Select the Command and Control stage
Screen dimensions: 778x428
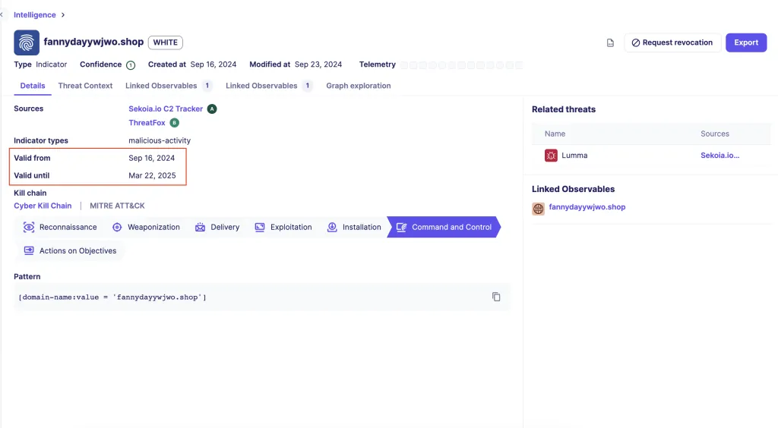[x=444, y=227]
